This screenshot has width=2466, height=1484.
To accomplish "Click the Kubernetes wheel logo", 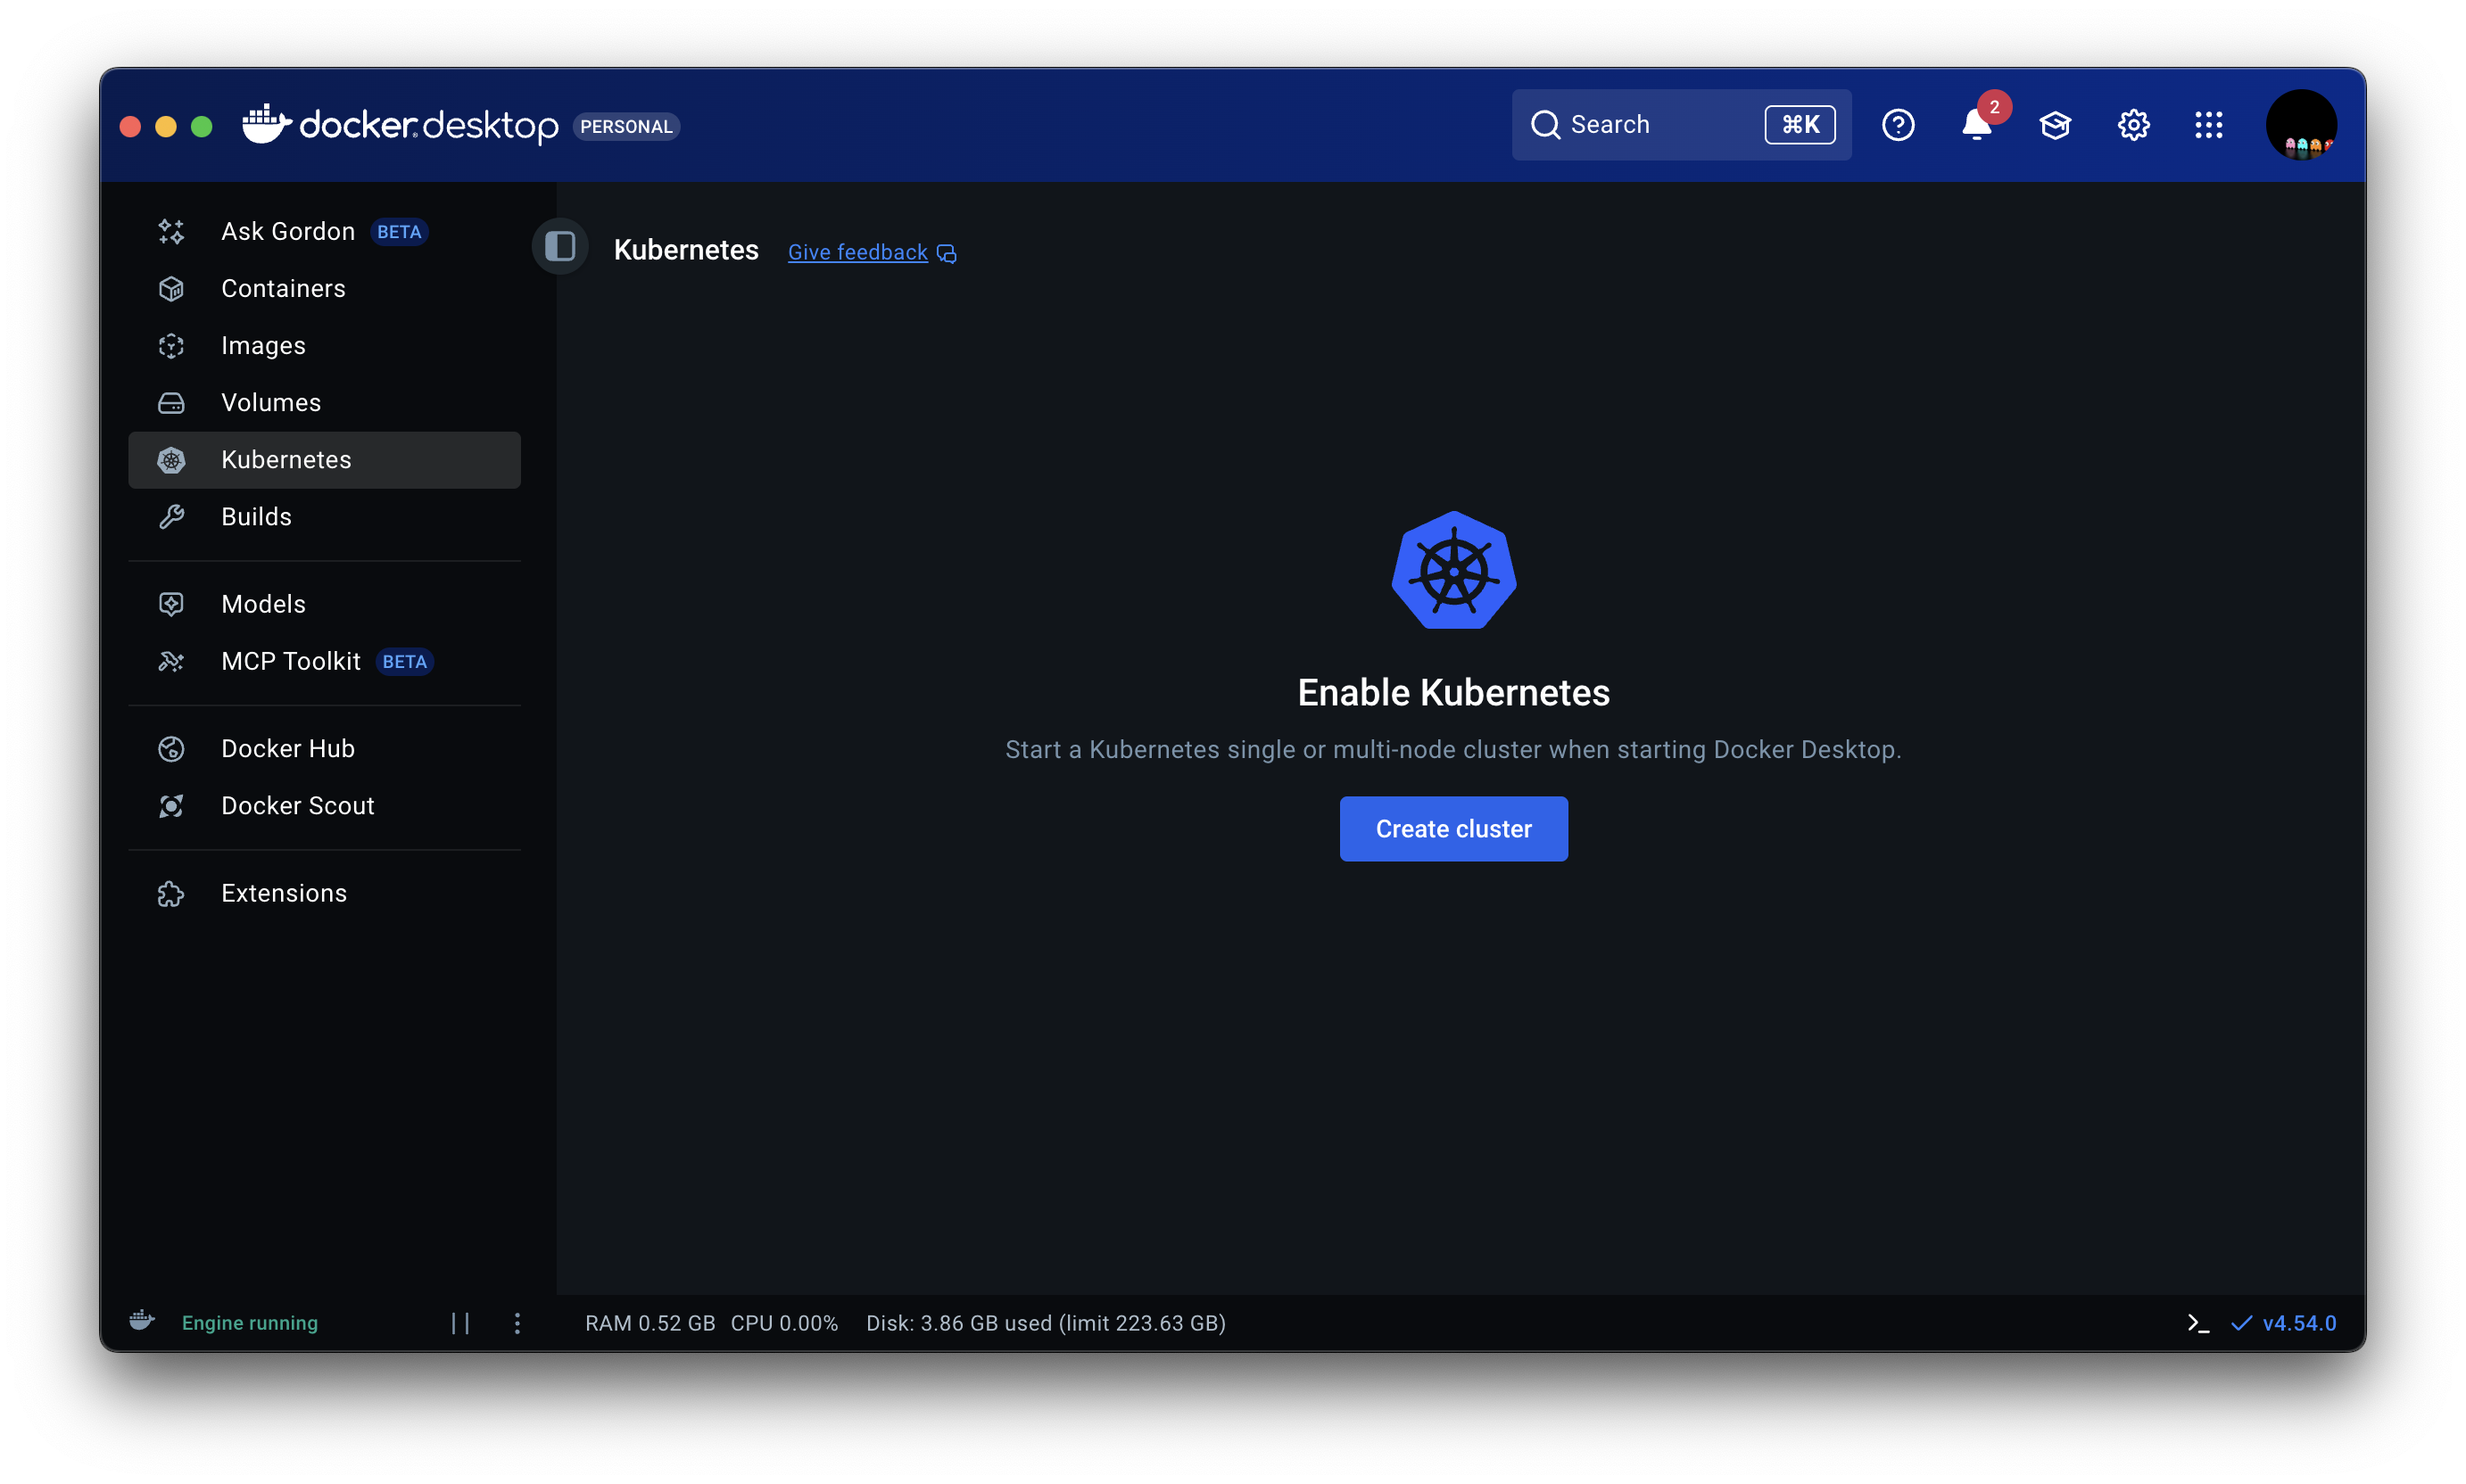I will point(1453,571).
